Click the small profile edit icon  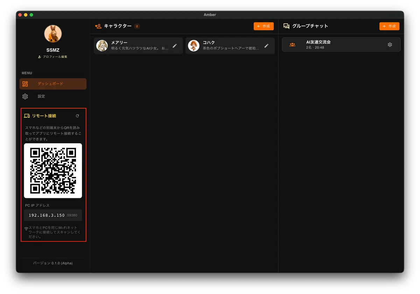click(40, 57)
